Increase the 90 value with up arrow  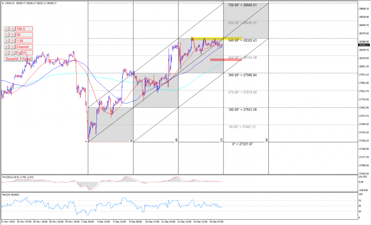(x=12, y=35)
